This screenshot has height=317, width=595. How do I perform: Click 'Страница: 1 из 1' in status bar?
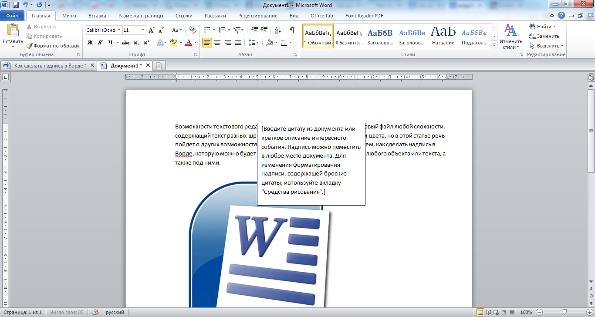point(22,312)
